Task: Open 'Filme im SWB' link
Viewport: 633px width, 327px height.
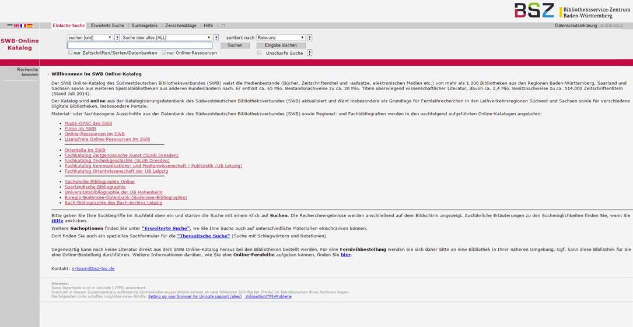Action: 81,129
